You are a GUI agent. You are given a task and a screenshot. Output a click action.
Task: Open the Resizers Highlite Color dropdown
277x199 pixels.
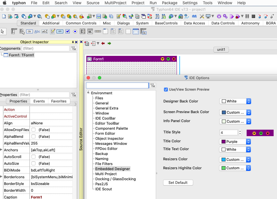click(235, 168)
